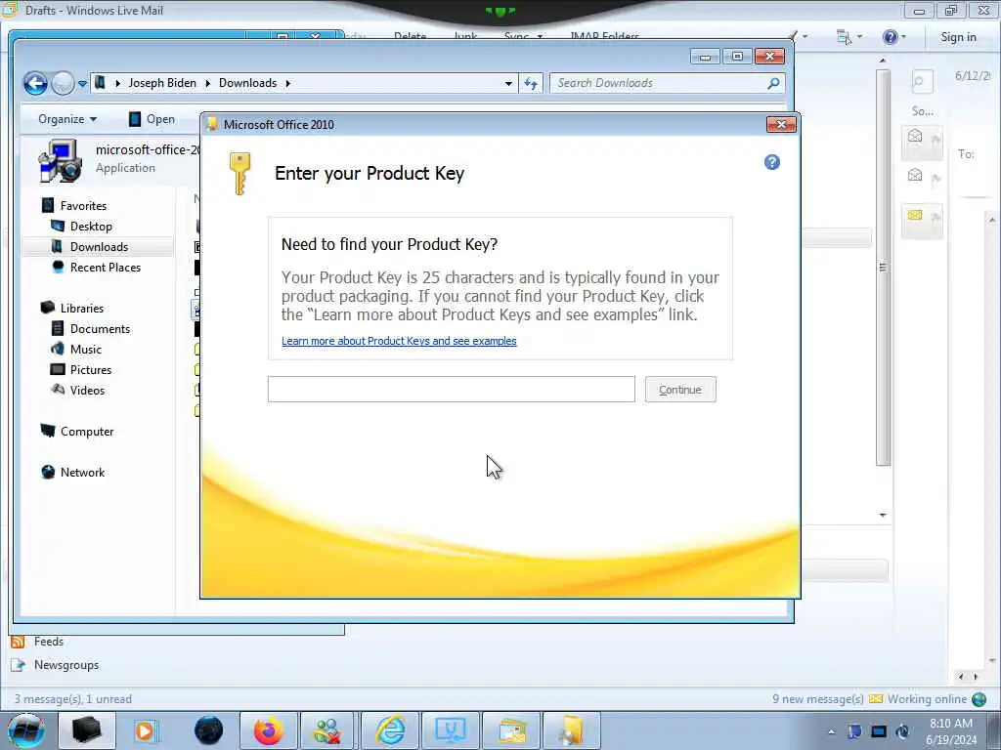Open the media player taskbar icon

[147, 730]
